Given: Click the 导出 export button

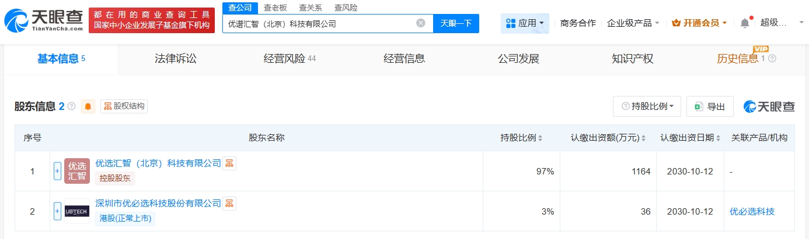Looking at the screenshot, I should [710, 106].
